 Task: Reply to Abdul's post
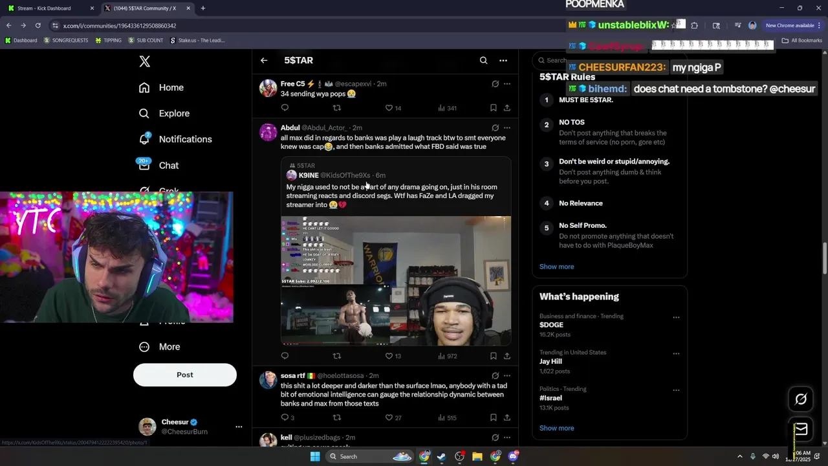click(x=285, y=356)
